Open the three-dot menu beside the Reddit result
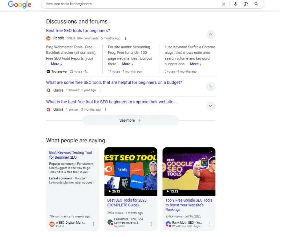This screenshot has width=282, height=237. 125,38
